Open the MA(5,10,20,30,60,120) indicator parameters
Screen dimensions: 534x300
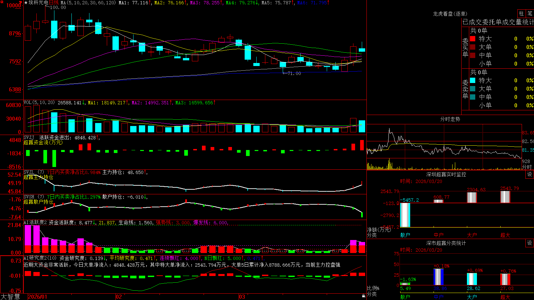88,3
